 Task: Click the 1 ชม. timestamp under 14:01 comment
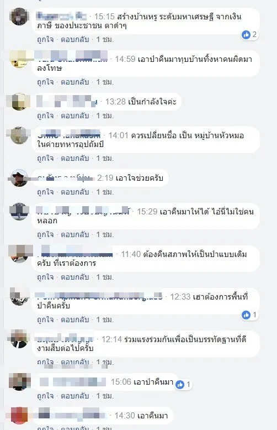(104, 158)
